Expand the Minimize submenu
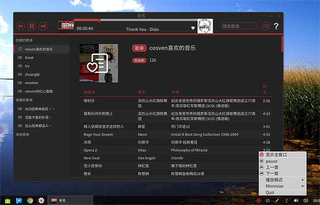Viewport: 320px width, 205px height. (283, 186)
